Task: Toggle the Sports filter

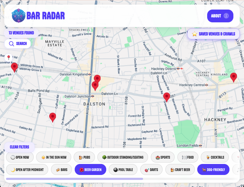Action: (163, 157)
